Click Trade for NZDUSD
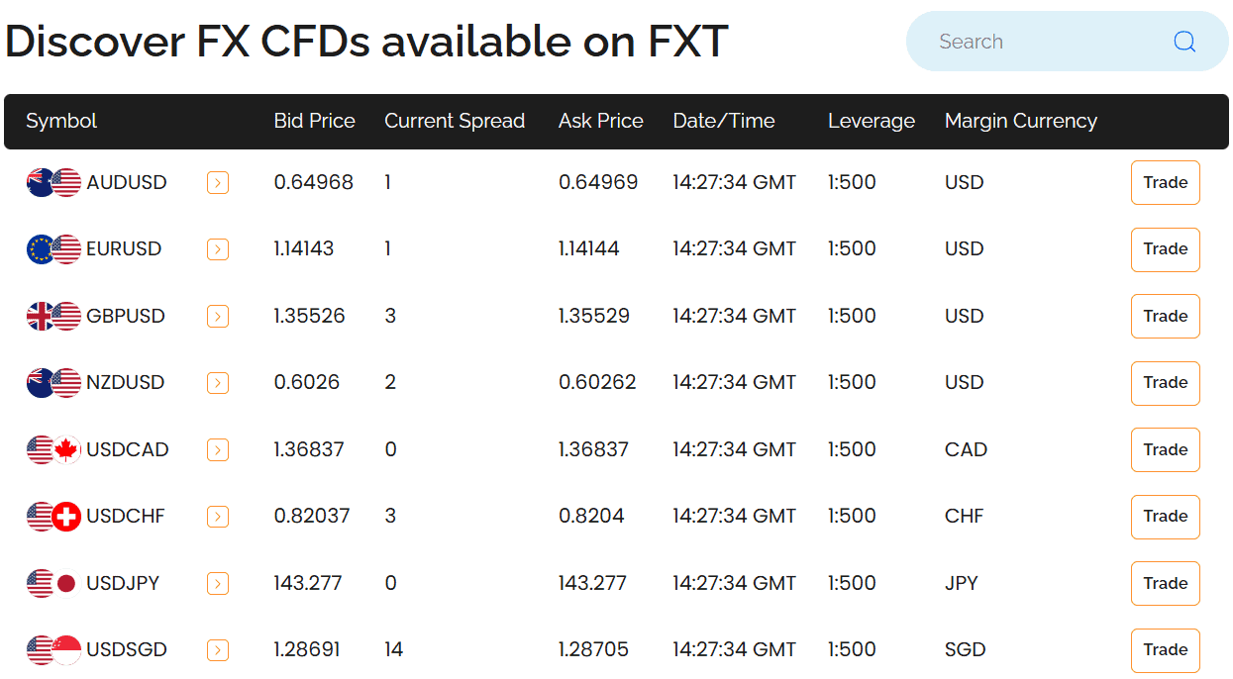The height and width of the screenshot is (679, 1233). [1165, 383]
